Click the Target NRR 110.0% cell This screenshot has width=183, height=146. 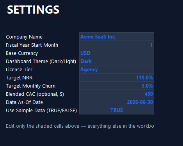117,77
